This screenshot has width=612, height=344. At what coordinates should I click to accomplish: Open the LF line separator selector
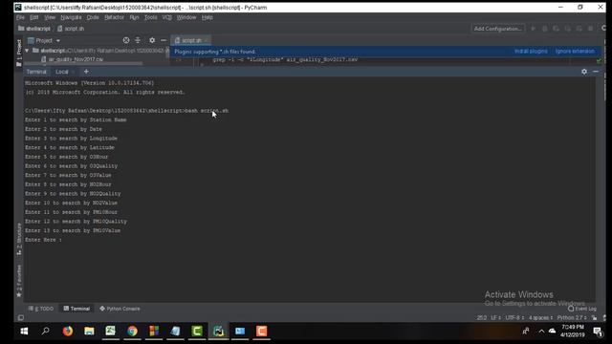pos(495,318)
